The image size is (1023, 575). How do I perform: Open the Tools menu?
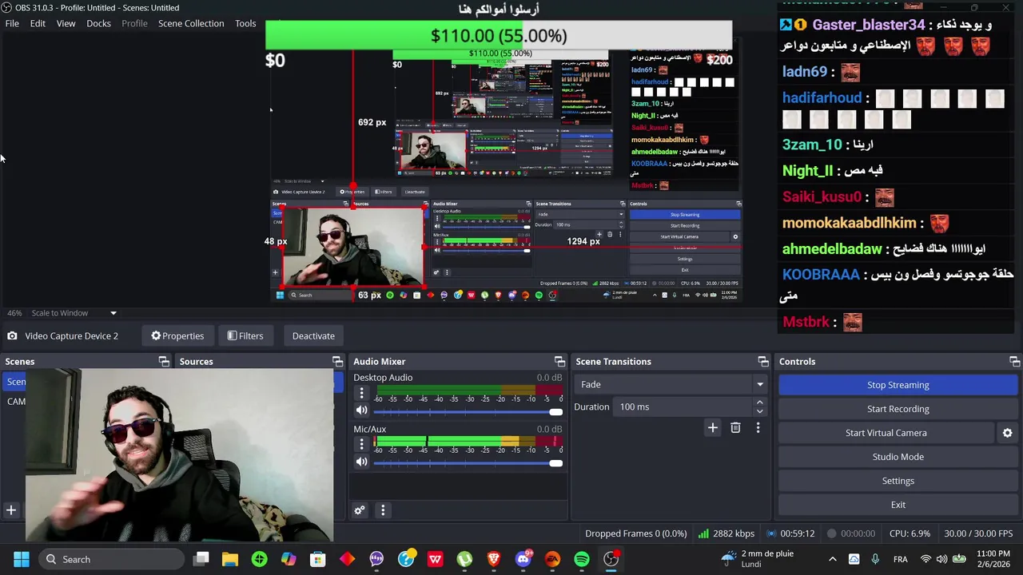pyautogui.click(x=245, y=23)
